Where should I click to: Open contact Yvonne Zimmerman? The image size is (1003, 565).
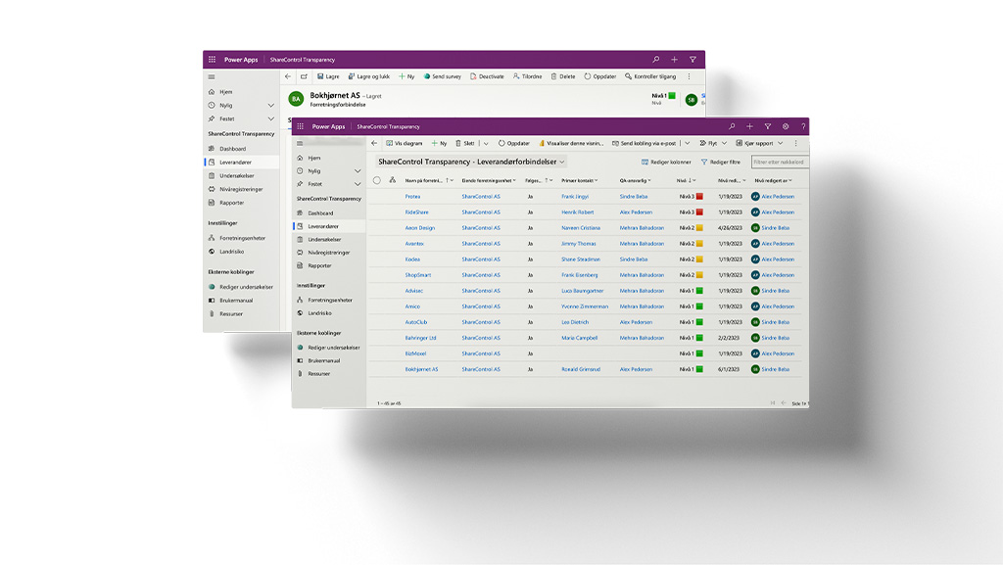click(585, 306)
